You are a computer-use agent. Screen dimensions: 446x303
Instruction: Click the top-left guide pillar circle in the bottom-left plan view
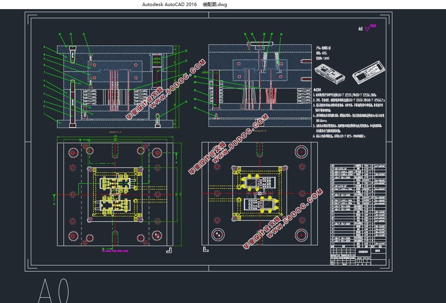[74, 153]
